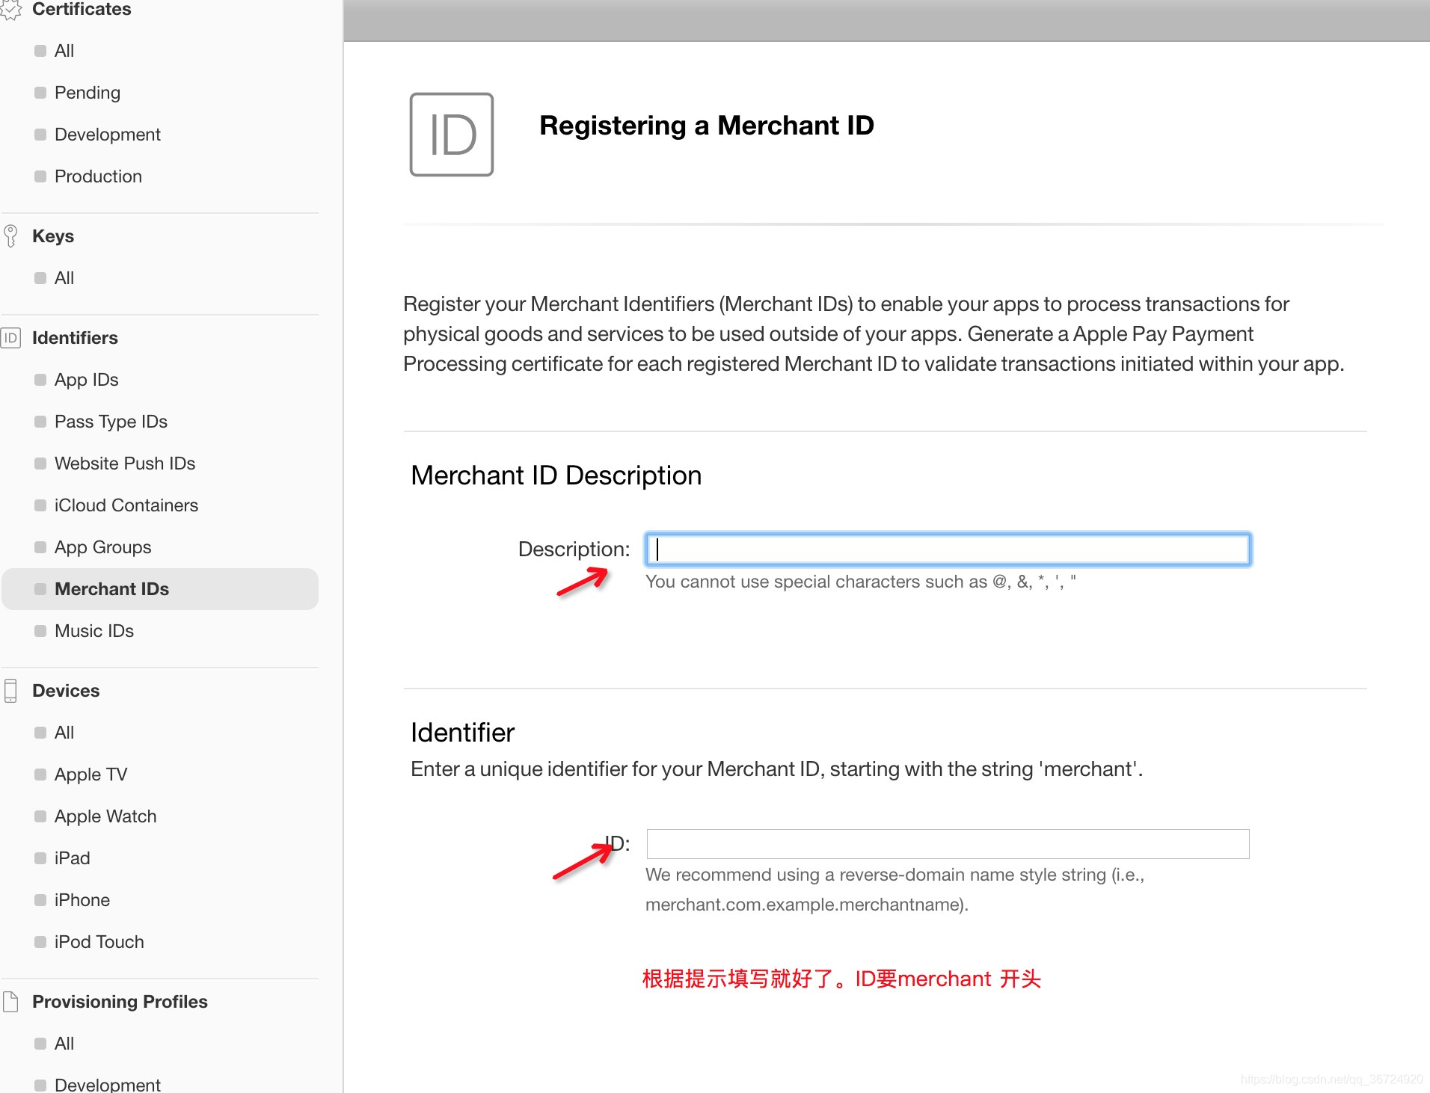Screen dimensions: 1430x1093
Task: Open Pending certificates
Action: (88, 93)
